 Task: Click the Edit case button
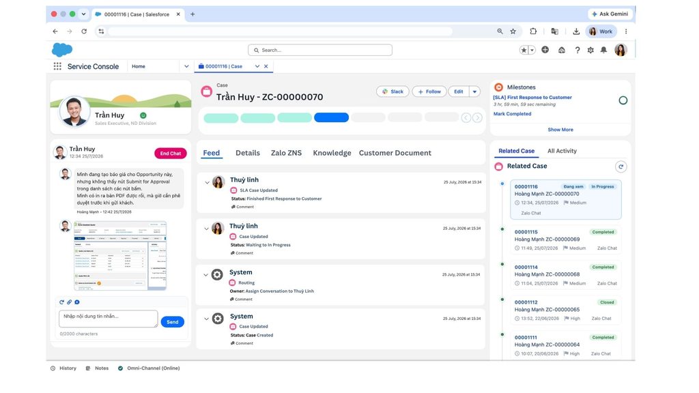click(458, 92)
